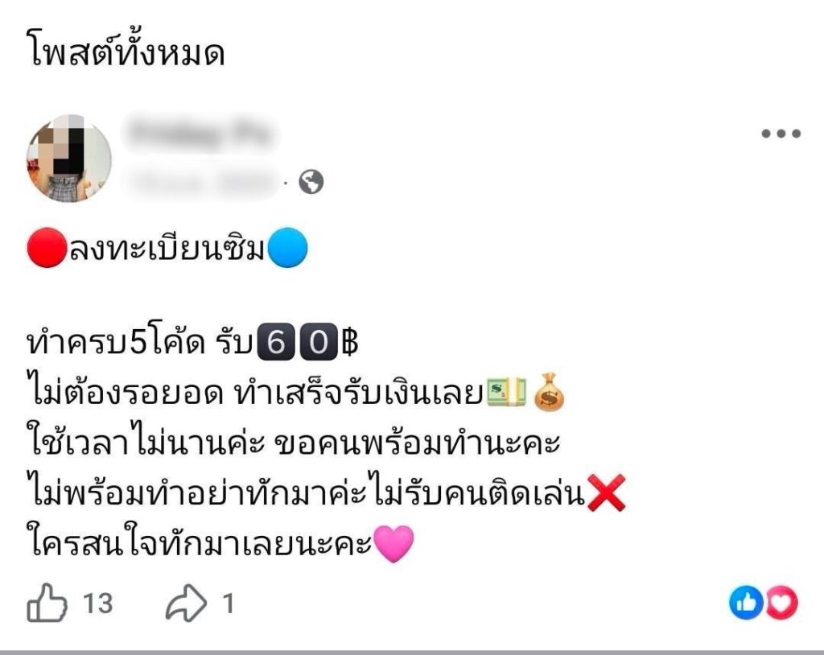The height and width of the screenshot is (655, 824).
Task: Open the blue like reaction bubble
Action: click(746, 603)
